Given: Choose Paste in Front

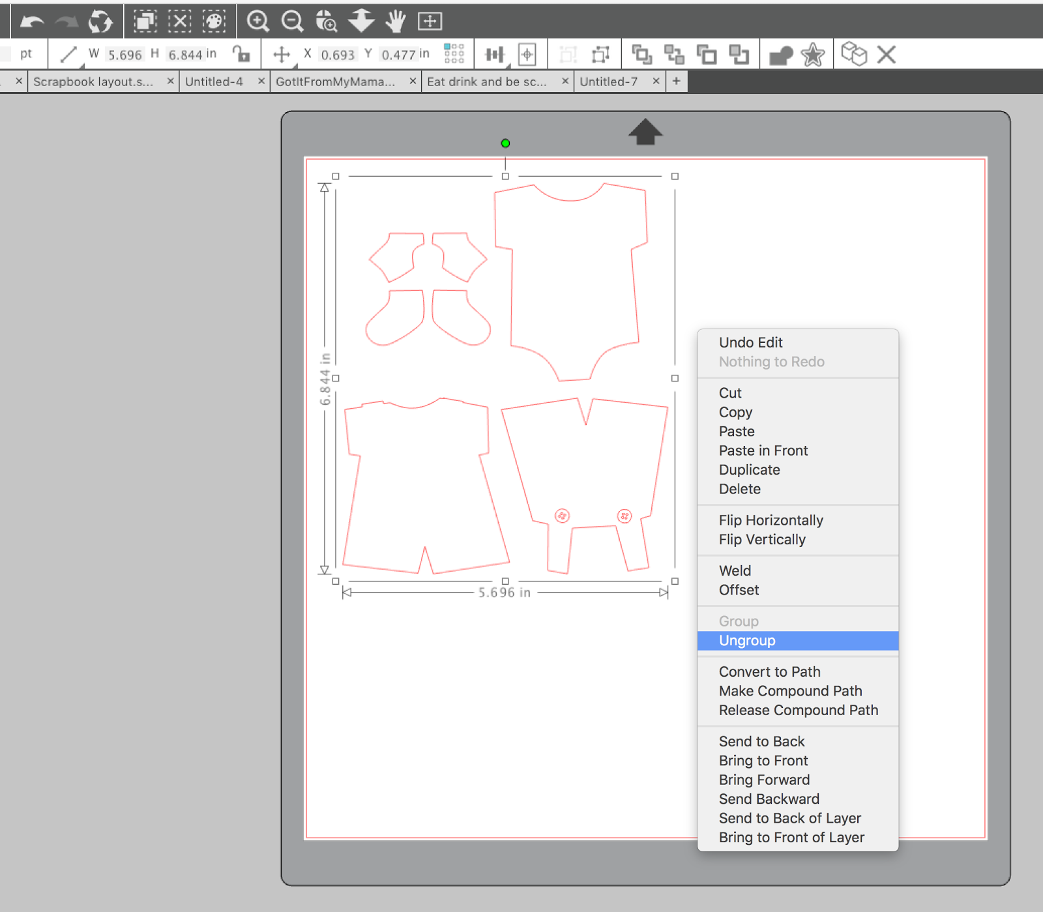Looking at the screenshot, I should (x=798, y=451).
